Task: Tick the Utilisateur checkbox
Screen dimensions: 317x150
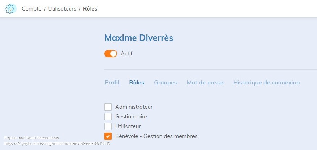Action: (x=108, y=126)
